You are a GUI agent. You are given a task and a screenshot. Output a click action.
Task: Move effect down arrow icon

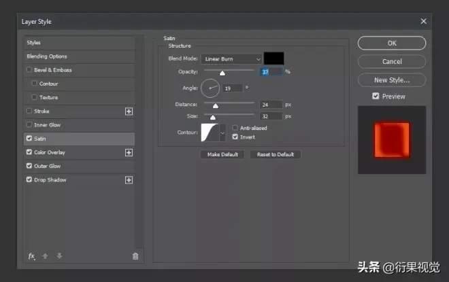(59, 255)
